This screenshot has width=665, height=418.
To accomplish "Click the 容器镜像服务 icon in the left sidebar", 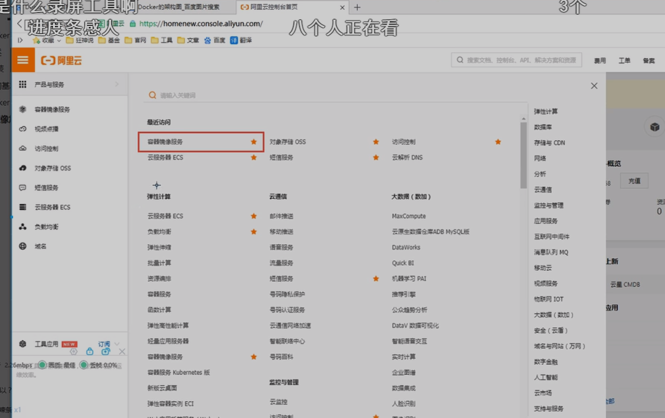I will pyautogui.click(x=22, y=109).
